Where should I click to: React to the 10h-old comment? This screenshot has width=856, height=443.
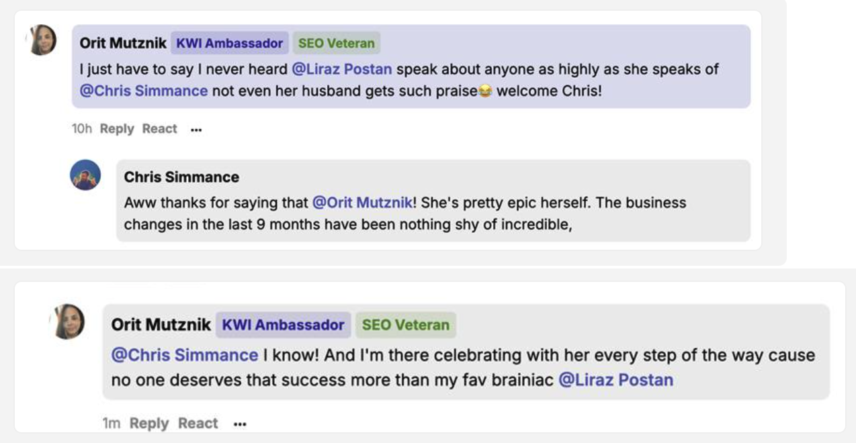pos(159,129)
